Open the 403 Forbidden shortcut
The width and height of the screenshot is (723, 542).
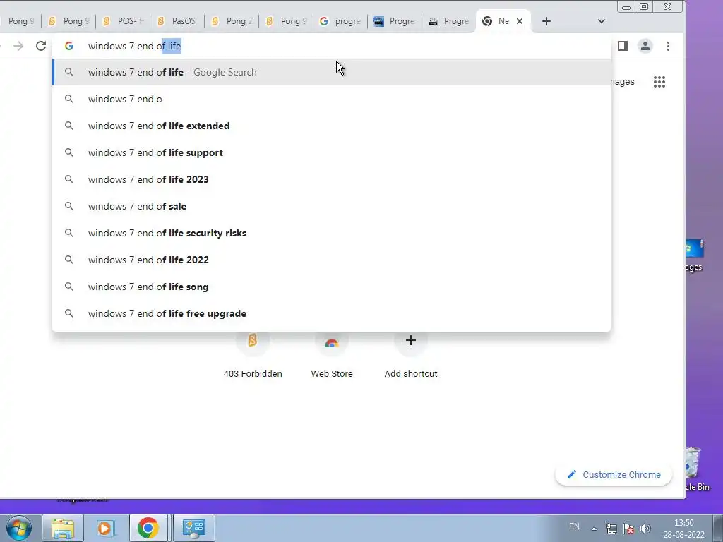[253, 356]
